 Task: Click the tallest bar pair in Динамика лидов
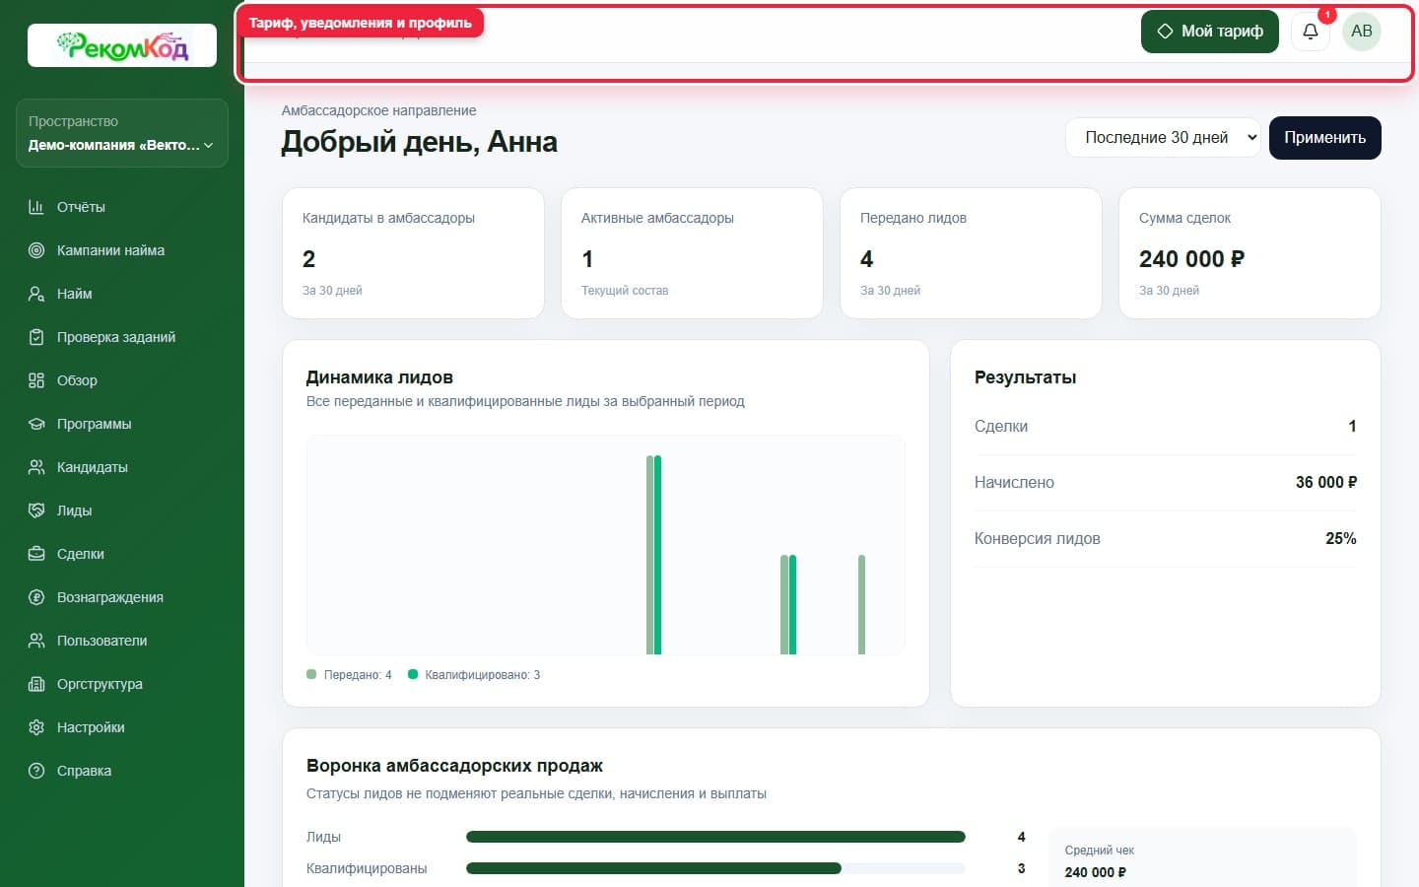[x=653, y=555]
